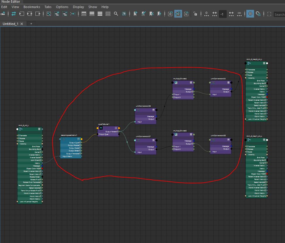
Task: Toggle the padlock to lock node editing
Action: click(195, 14)
